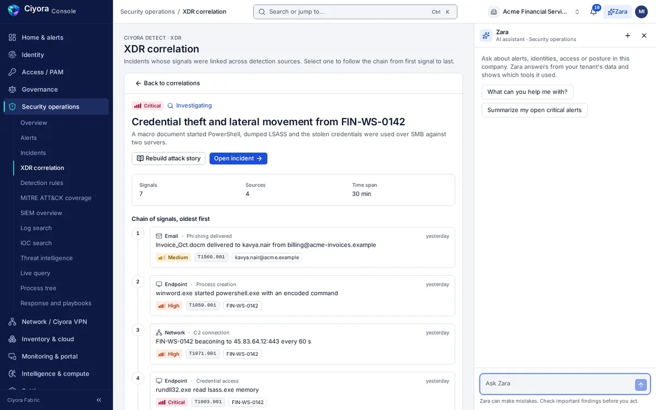Open the Phishing delivered email signal card

point(302,247)
